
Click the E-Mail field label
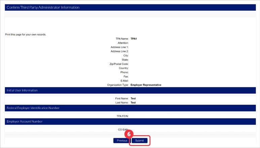coord(124,81)
